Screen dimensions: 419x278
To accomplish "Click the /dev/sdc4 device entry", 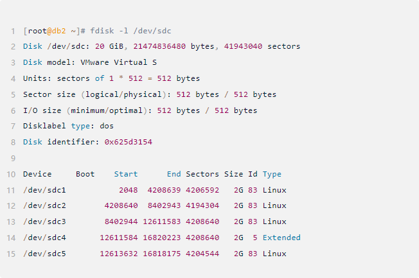I will [44, 238].
